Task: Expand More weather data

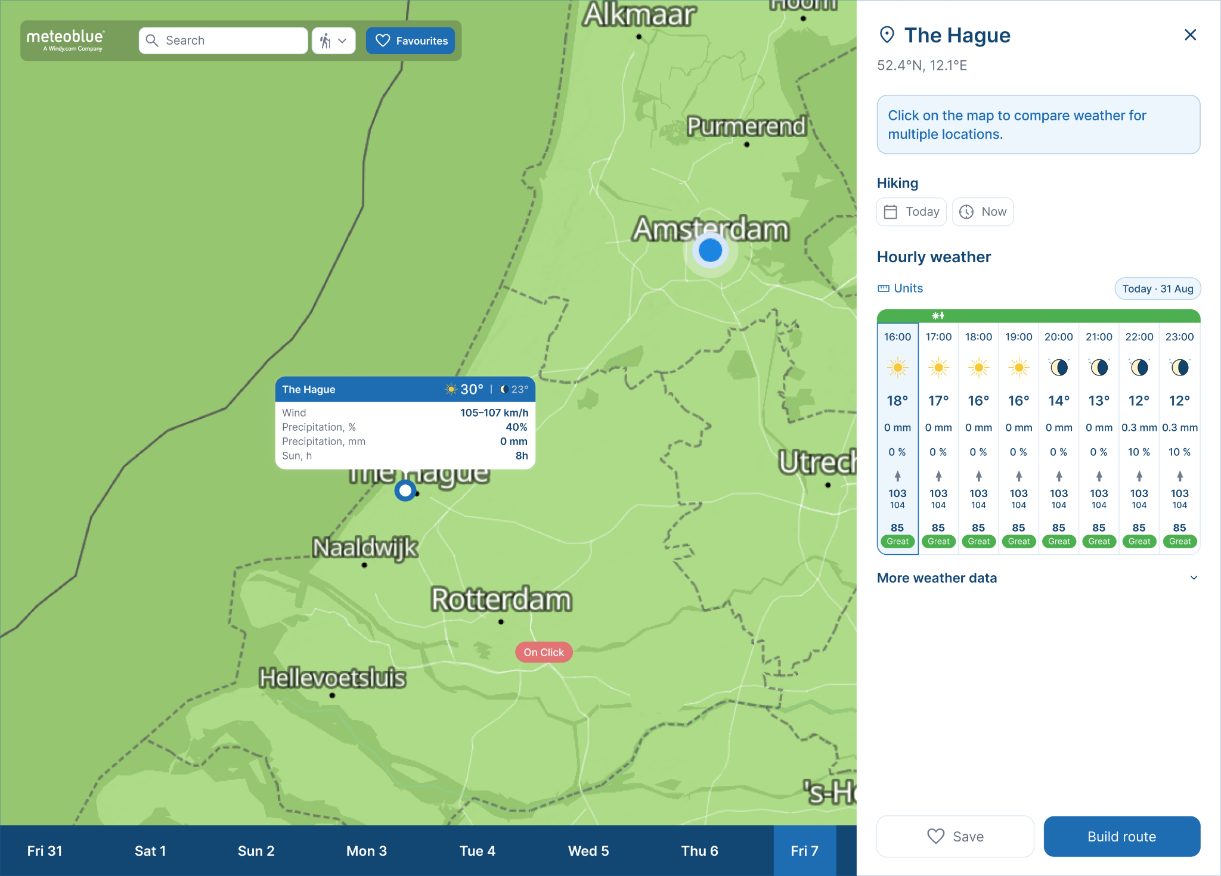Action: (1038, 578)
